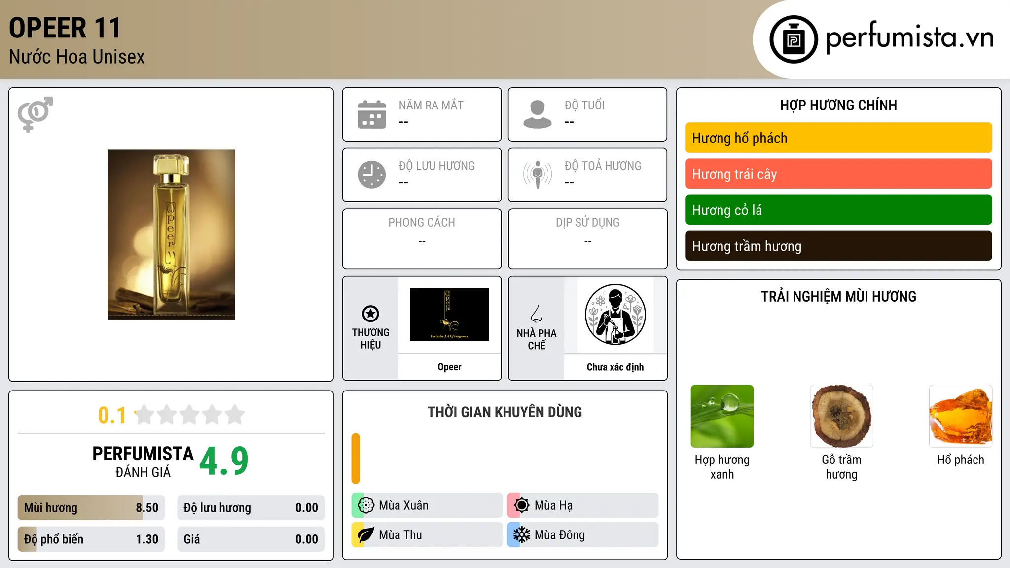Click the ĐỘ TUỔI label
Viewport: 1010px width, 568px height.
(584, 105)
